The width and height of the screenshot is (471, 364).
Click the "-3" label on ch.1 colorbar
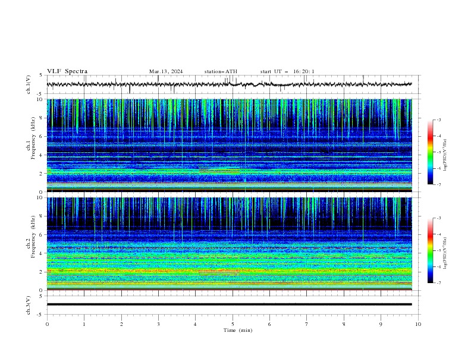pos(439,120)
